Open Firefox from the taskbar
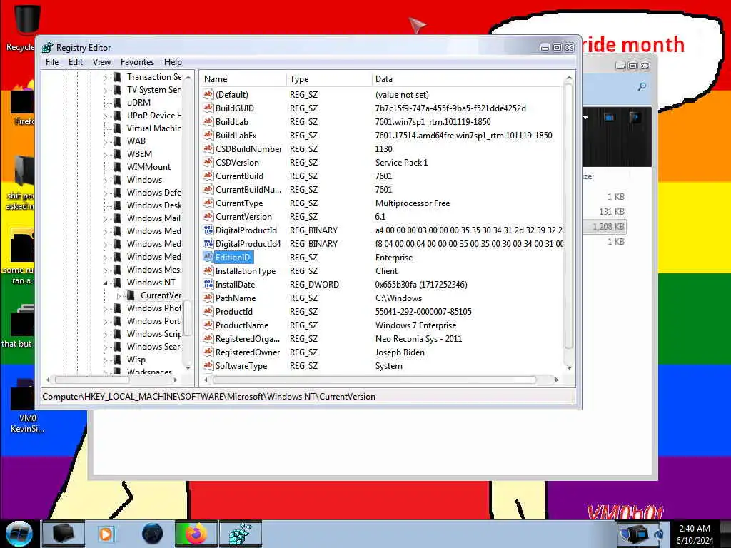 (x=196, y=534)
